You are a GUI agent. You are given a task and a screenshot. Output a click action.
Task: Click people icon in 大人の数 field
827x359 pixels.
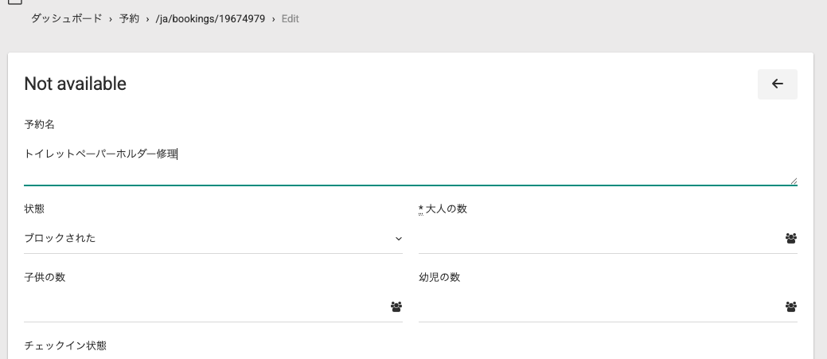tap(790, 238)
